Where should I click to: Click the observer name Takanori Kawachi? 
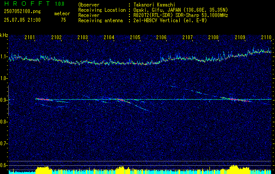154,5
